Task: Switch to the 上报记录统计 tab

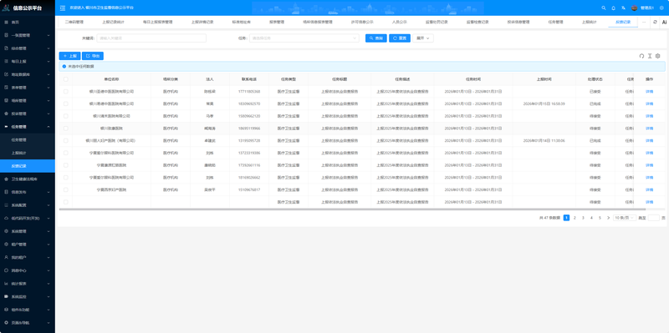Action: [x=113, y=22]
